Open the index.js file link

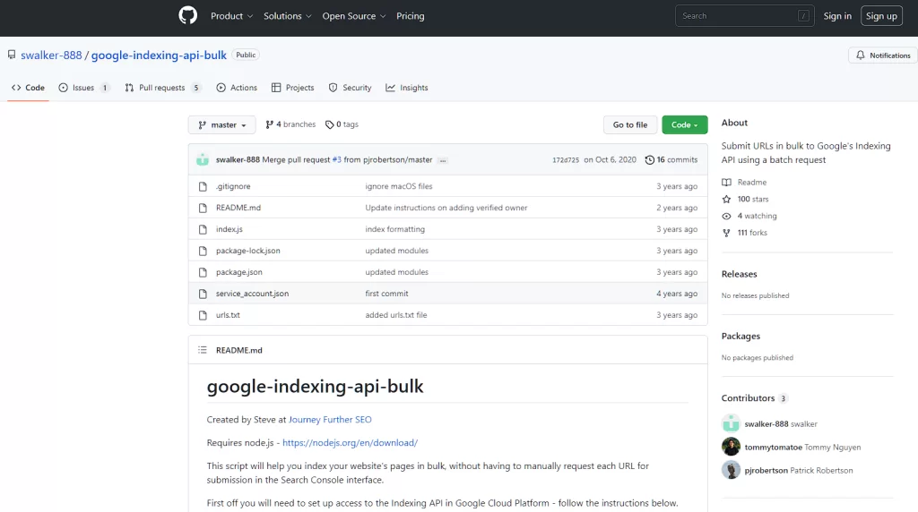pos(229,229)
